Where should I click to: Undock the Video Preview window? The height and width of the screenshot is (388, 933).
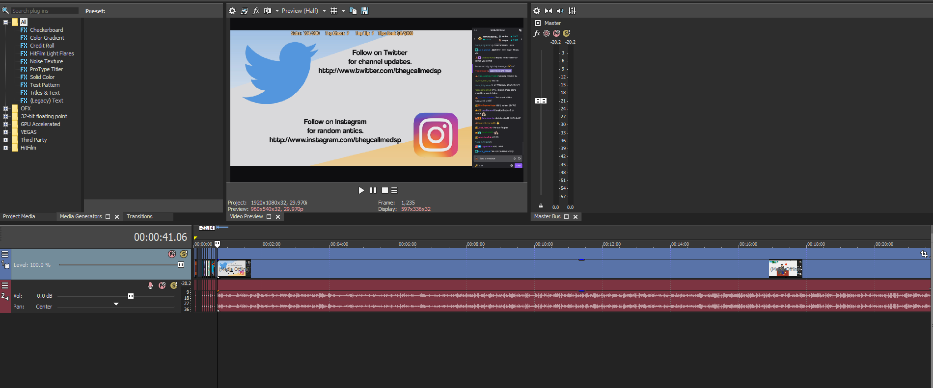coord(269,217)
